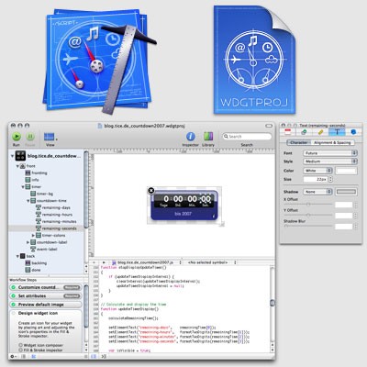
Task: Click the Y Offset slider
Action: pos(308,215)
